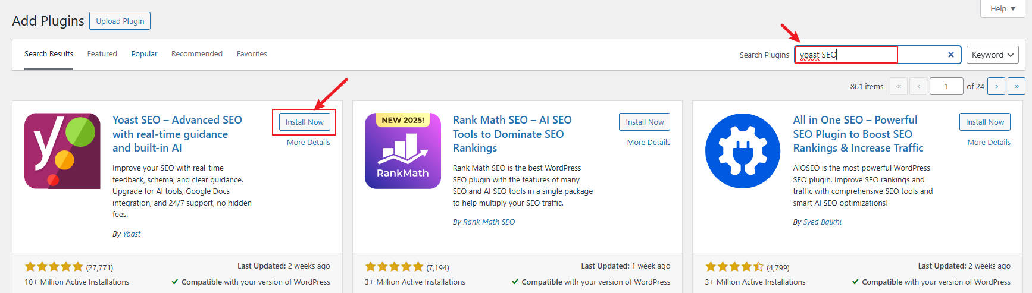Screen dimensions: 1032x293
Task: Open the Rank Math SEO plugin title link
Action: (512, 134)
